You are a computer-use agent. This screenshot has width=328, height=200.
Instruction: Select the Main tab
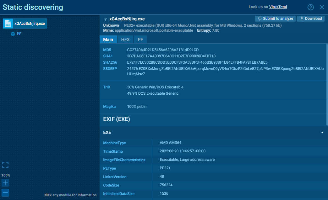[x=108, y=39]
